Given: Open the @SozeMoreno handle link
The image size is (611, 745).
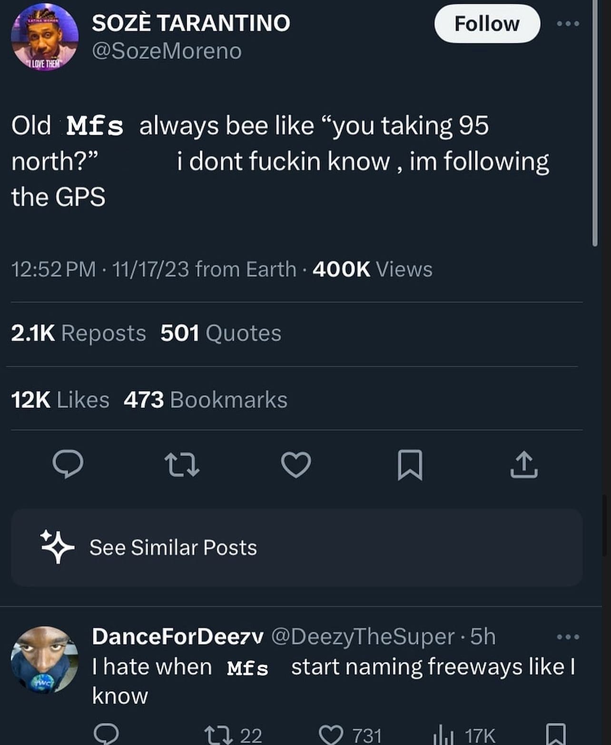Looking at the screenshot, I should [167, 51].
